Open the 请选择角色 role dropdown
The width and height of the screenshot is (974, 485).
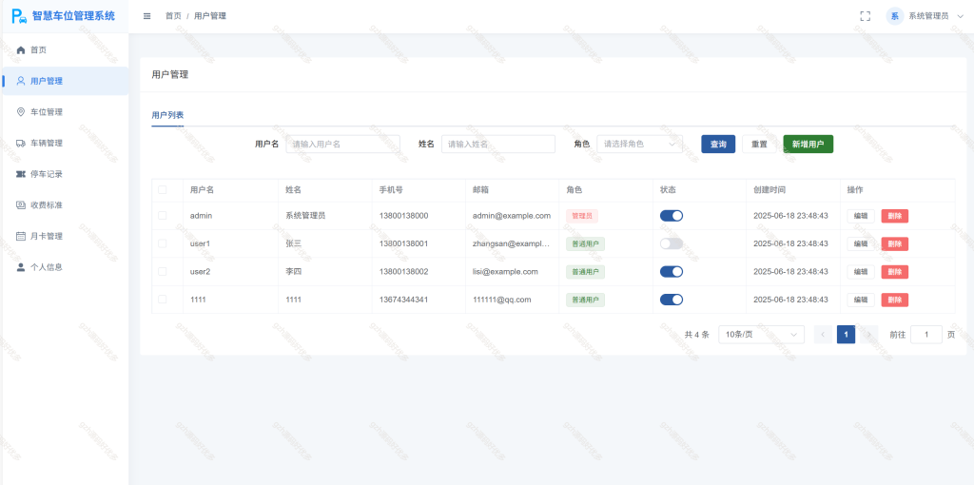[640, 144]
